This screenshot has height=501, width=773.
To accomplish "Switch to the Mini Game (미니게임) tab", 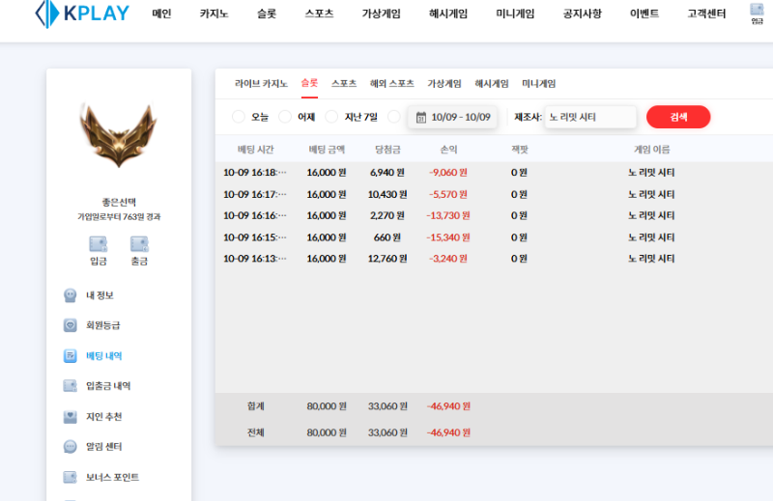I will coord(538,84).
